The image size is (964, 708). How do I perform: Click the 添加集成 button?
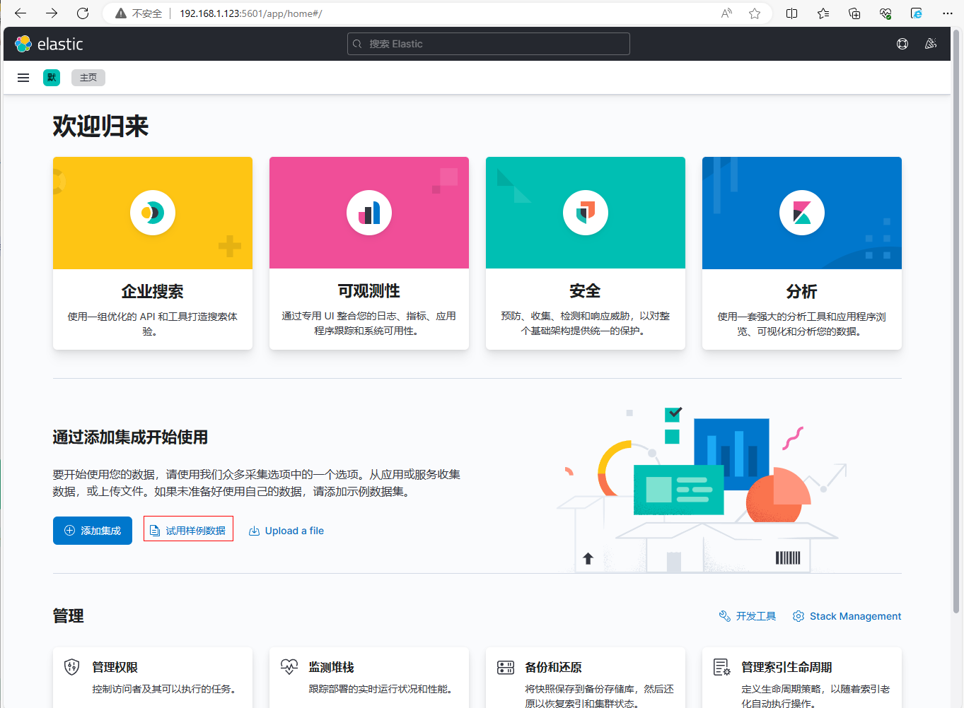[93, 531]
